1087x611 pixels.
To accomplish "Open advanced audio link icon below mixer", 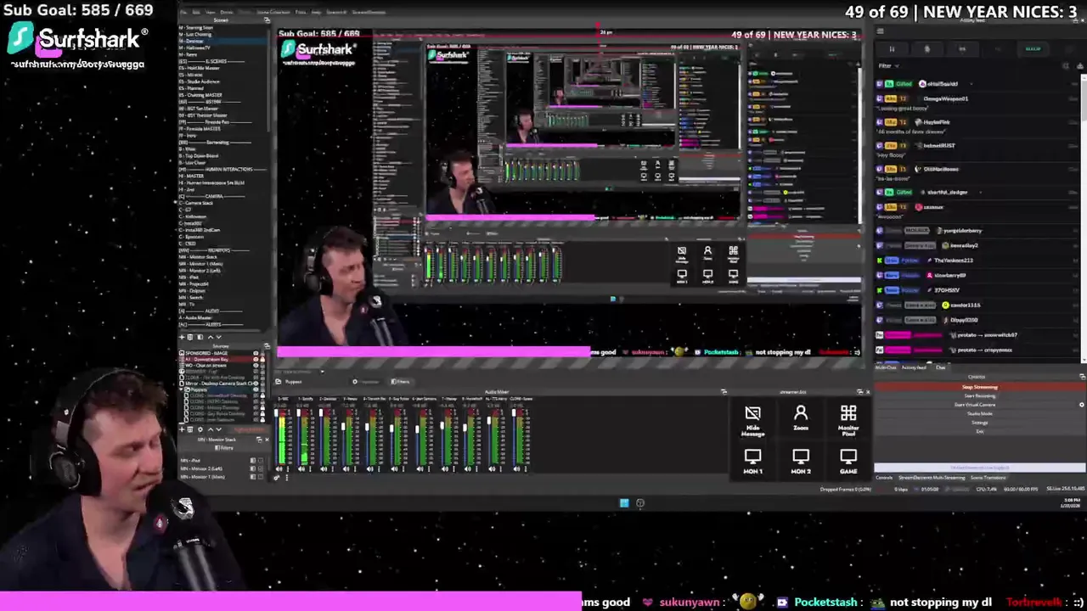I will pos(277,478).
